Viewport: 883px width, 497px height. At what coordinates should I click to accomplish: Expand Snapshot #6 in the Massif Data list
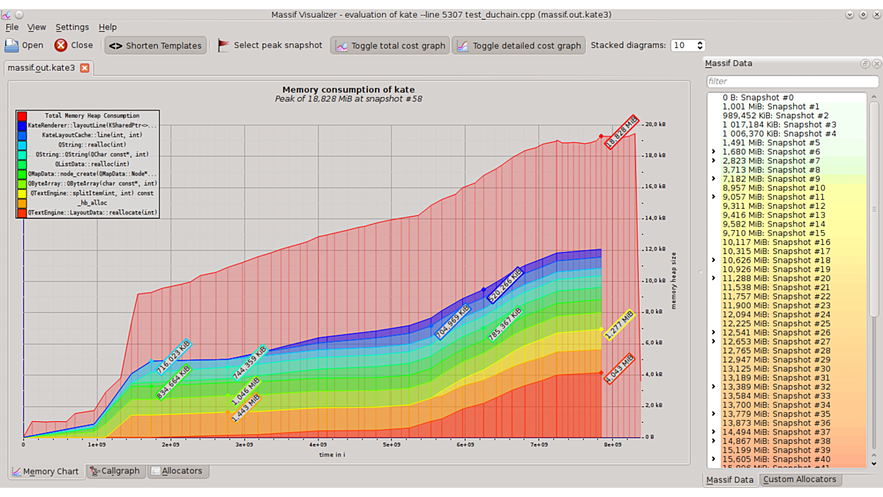pyautogui.click(x=713, y=151)
